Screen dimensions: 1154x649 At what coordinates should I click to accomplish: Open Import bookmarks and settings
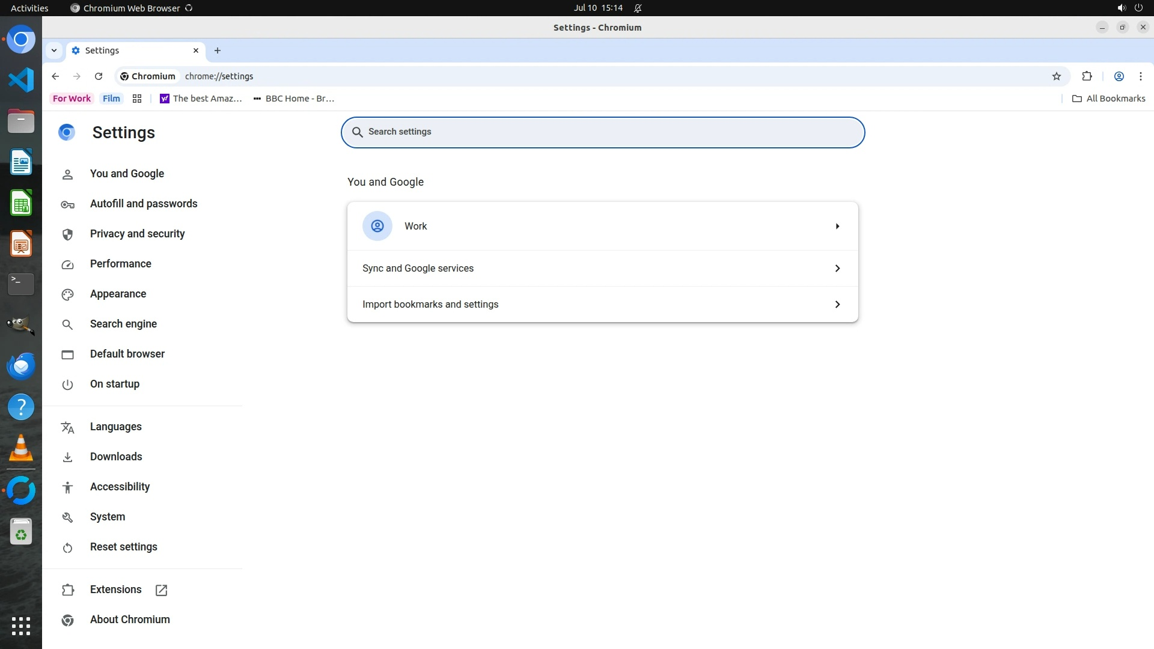pyautogui.click(x=602, y=304)
